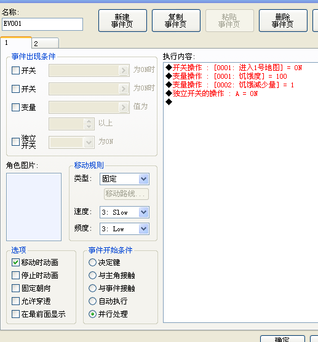Check the 停止时动画 option
The image size is (318, 342).
15,275
